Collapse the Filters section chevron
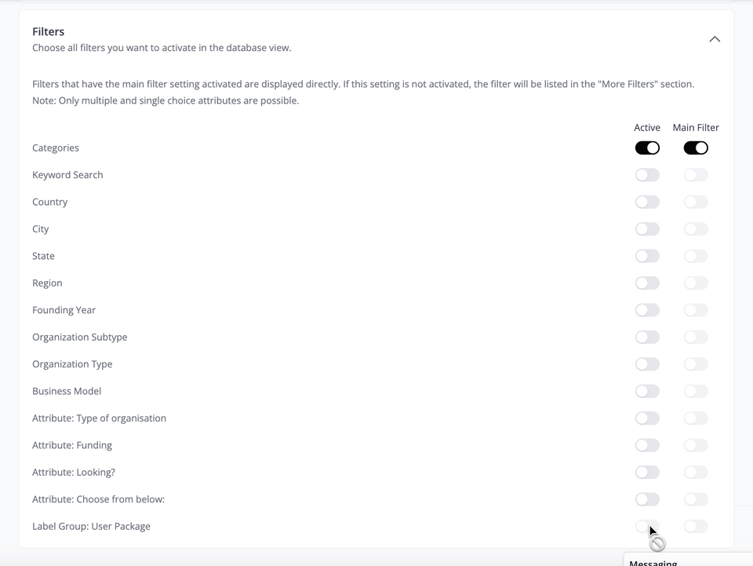This screenshot has height=566, width=753. pyautogui.click(x=715, y=39)
